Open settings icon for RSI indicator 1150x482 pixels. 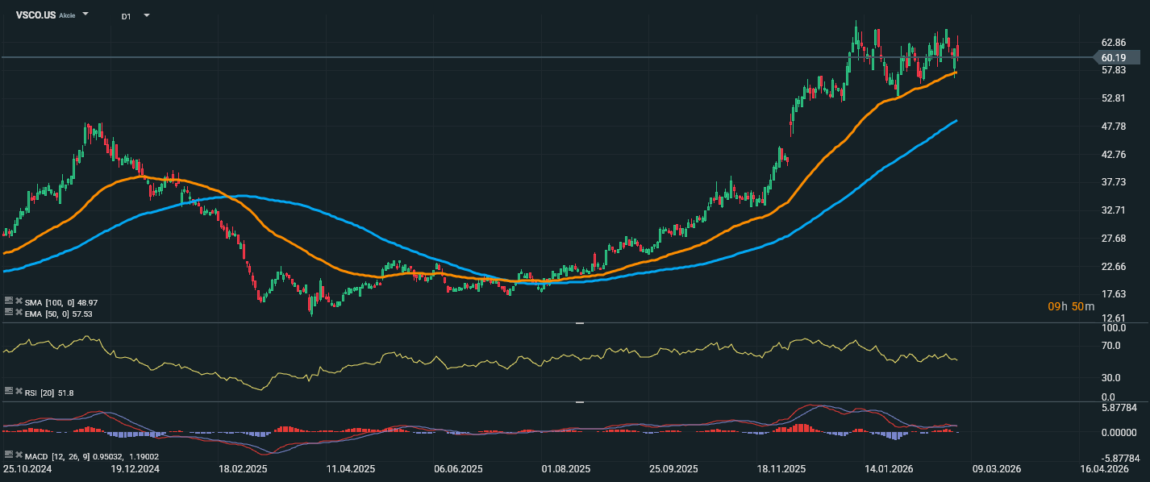point(8,391)
